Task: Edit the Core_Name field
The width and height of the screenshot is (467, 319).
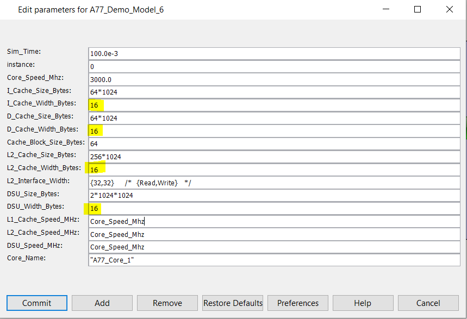Action: point(275,260)
